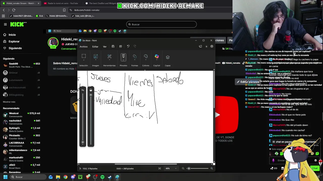Open Steam from the Windows taskbar

point(110,177)
